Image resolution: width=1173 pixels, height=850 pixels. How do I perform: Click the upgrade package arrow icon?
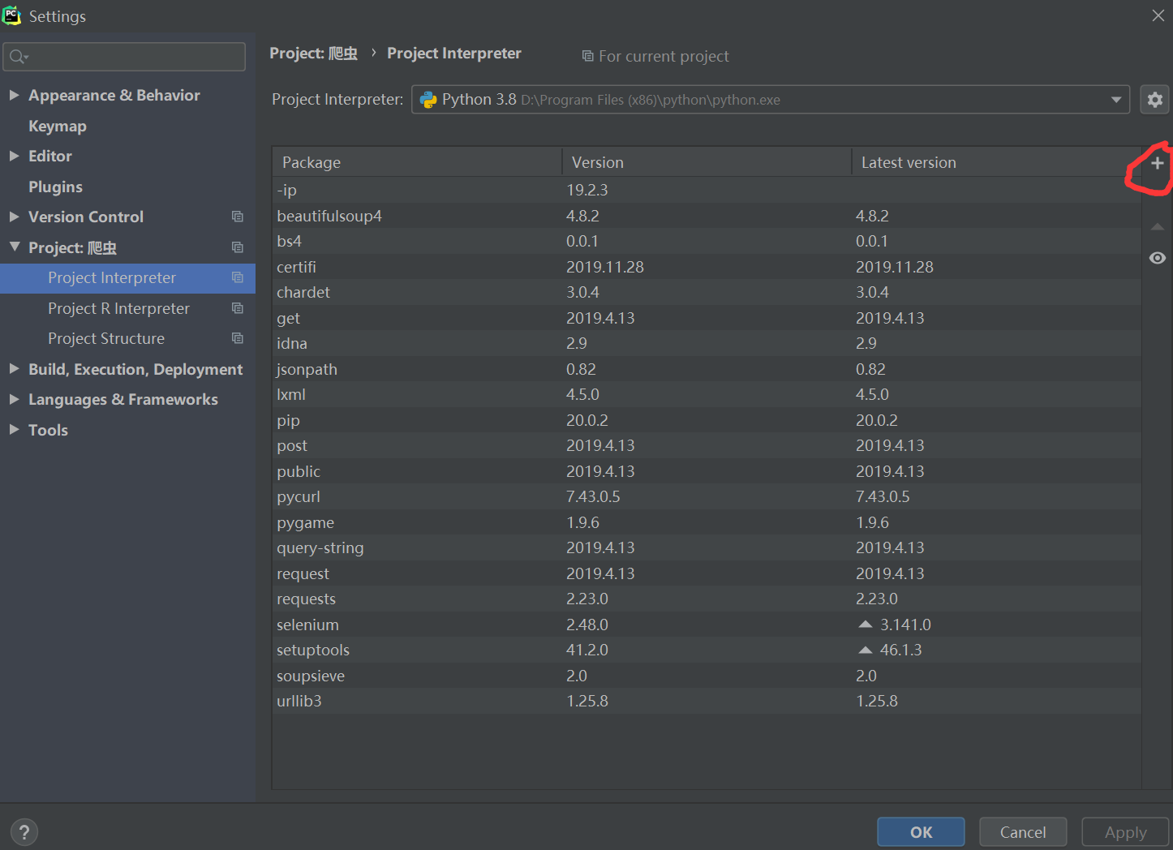click(1158, 227)
